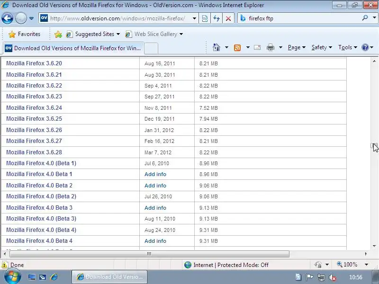The image size is (379, 284).
Task: Click the greyed Forward navigation button
Action: (21, 18)
